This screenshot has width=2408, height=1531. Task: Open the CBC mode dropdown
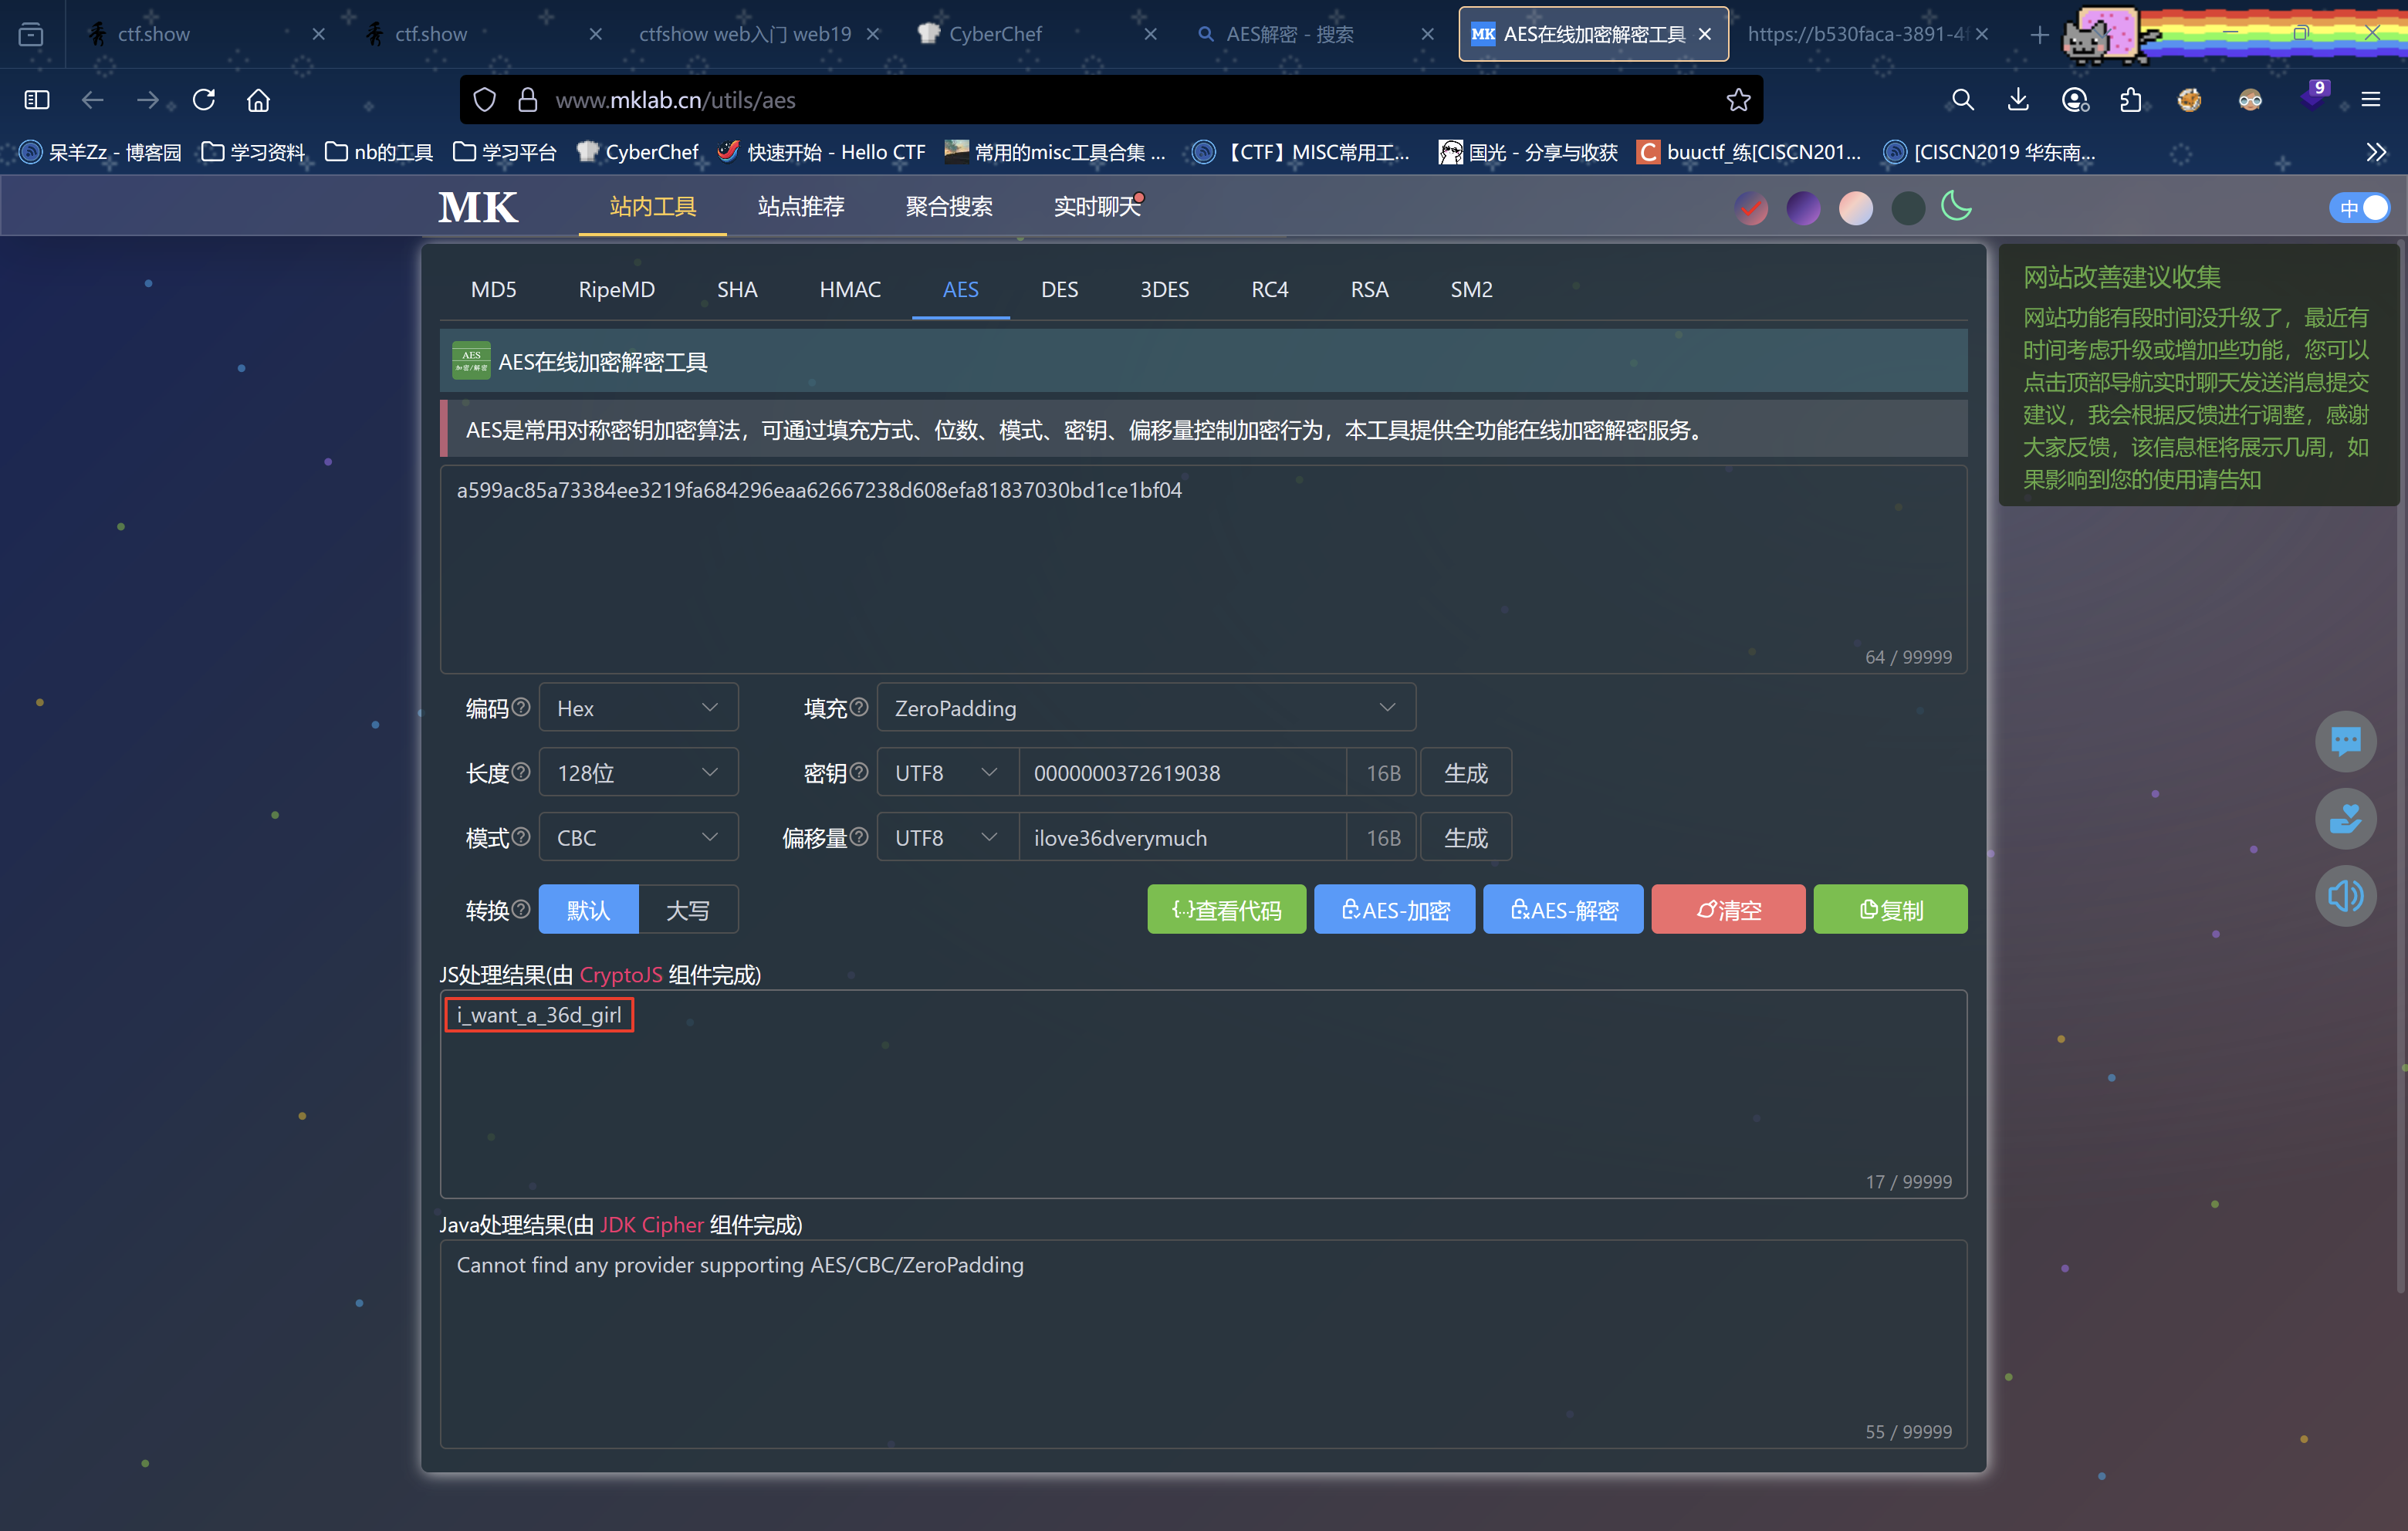coord(638,838)
